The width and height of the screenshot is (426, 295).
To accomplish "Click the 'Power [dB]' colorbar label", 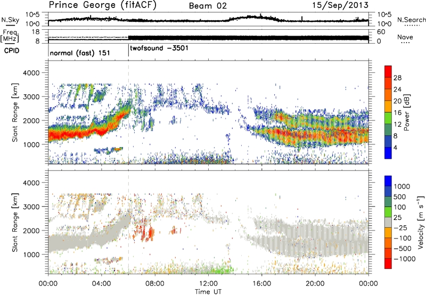I will coord(406,112).
